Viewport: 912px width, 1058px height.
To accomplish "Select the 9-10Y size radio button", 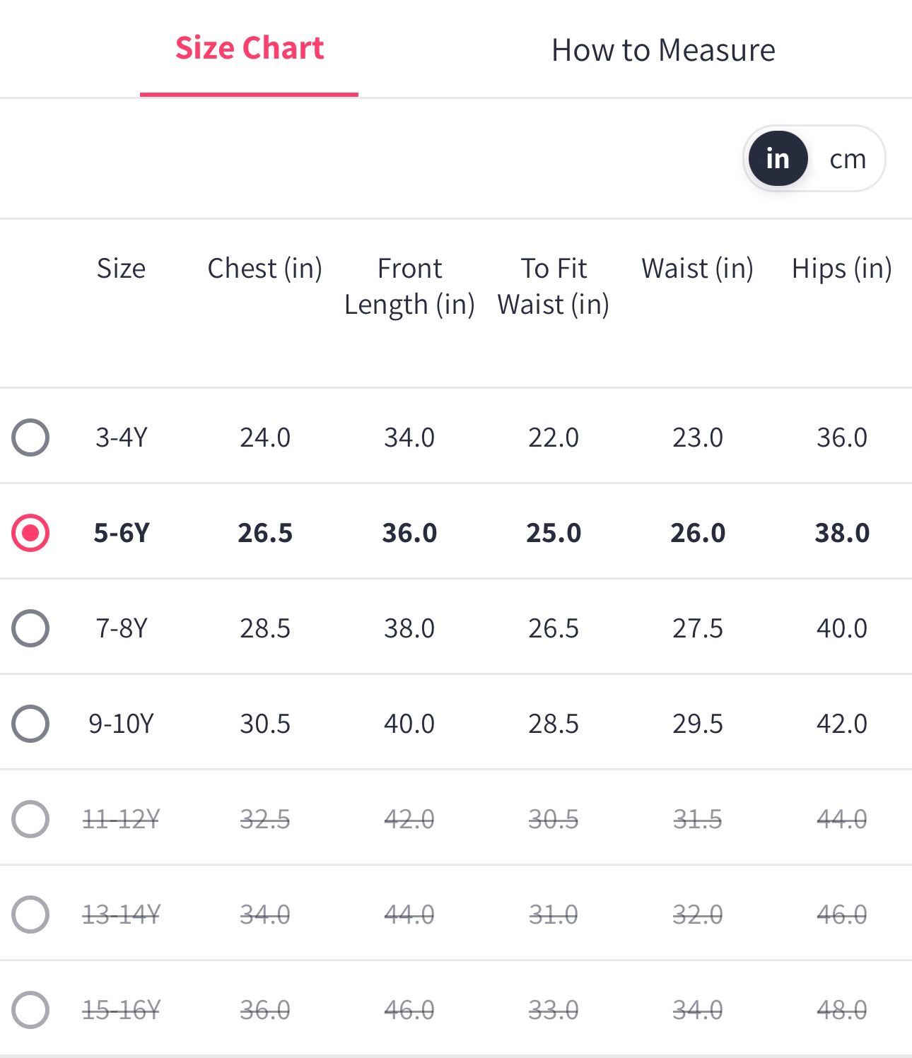I will [x=30, y=724].
